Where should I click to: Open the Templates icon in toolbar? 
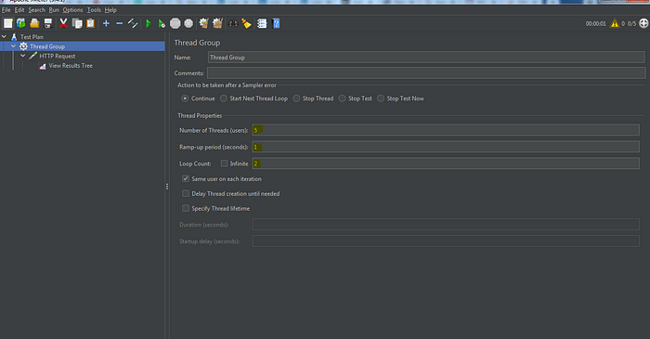(20, 23)
